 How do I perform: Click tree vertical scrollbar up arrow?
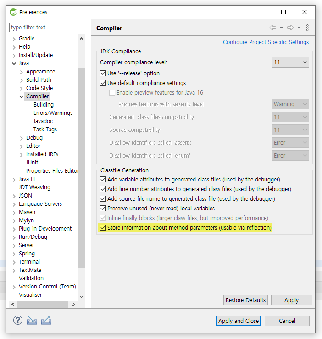point(81,39)
